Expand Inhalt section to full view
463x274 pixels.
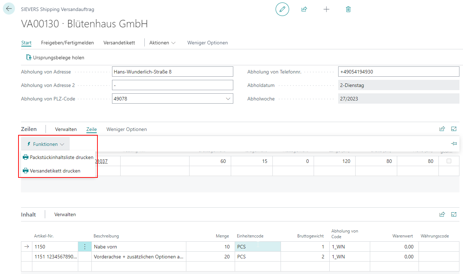pos(454,214)
